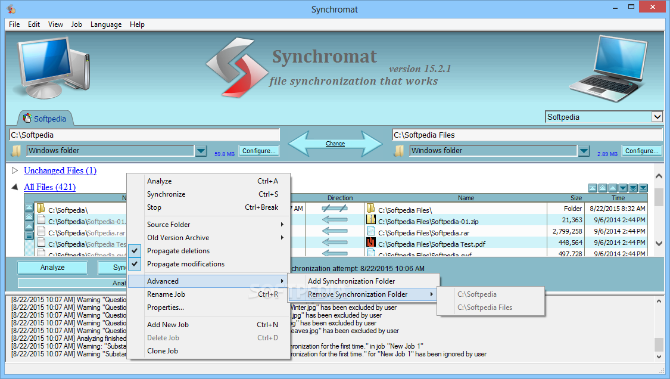
Task: Click the jump-to-top navigation arrow icon above the list
Action: (x=592, y=188)
